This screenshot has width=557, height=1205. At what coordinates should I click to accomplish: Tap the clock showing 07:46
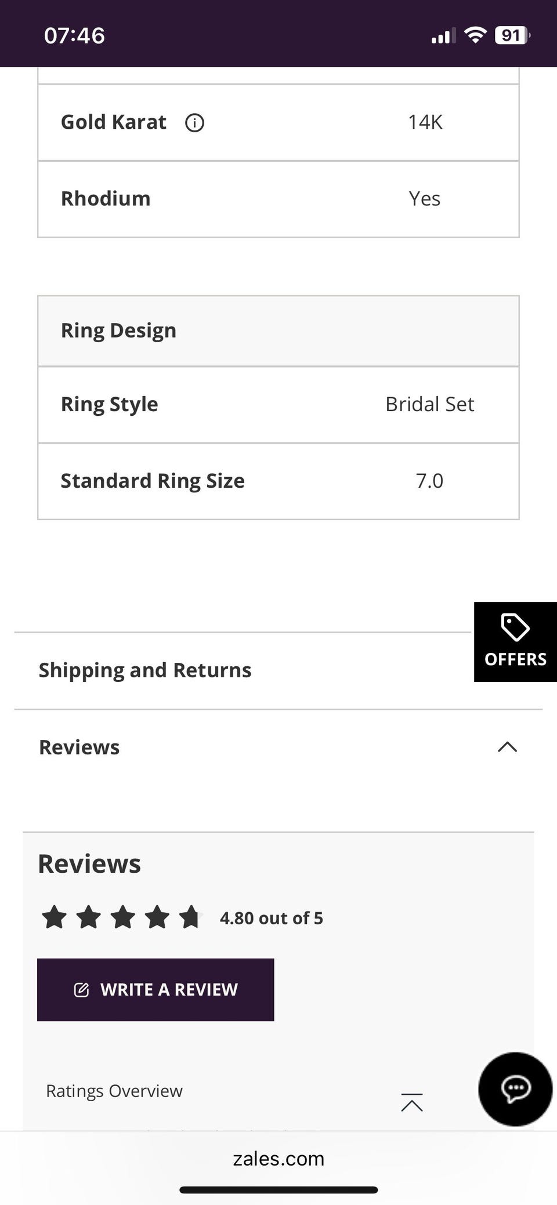coord(74,35)
